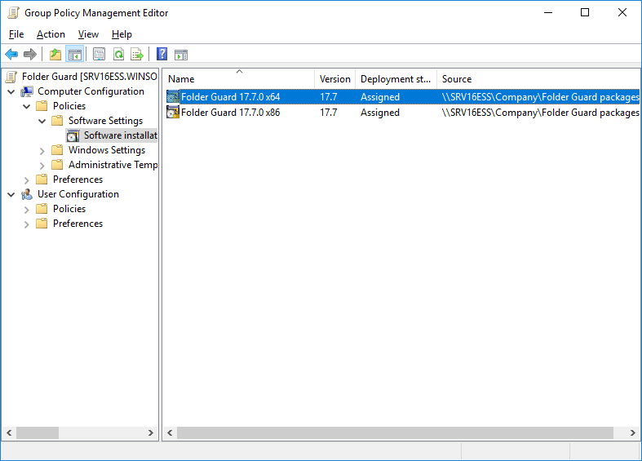Click left tree pane scrollbar right arrow
The height and width of the screenshot is (461, 642).
[150, 432]
